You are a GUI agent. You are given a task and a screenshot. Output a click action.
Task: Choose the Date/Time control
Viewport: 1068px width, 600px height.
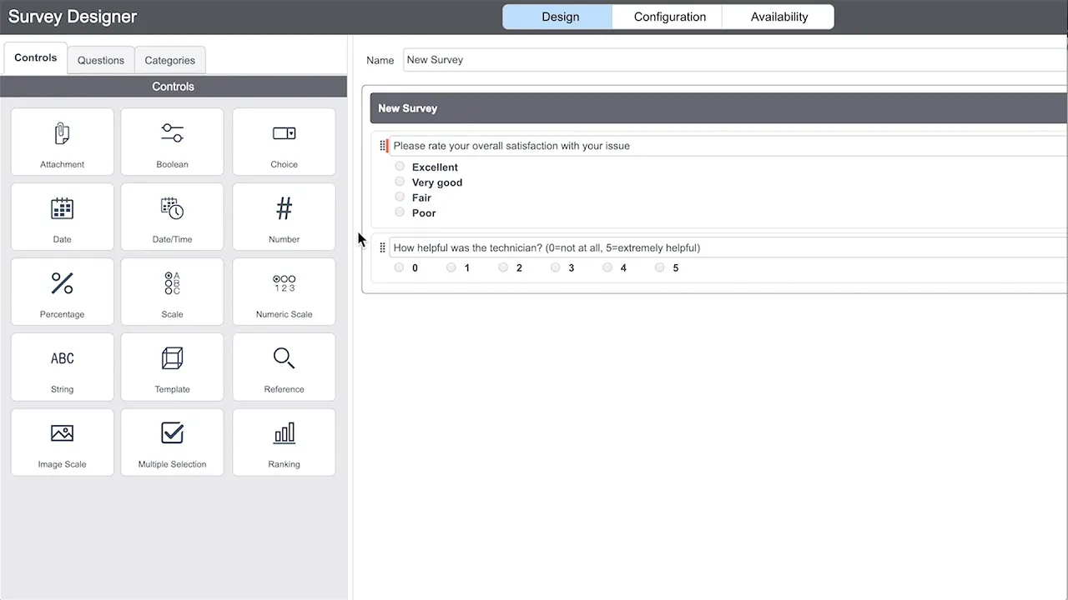click(172, 217)
